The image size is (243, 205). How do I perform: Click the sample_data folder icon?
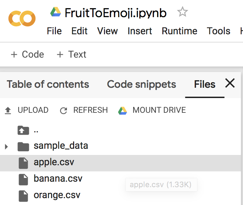[x=23, y=146]
